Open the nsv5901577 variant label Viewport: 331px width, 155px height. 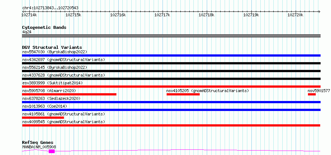(x=319, y=91)
